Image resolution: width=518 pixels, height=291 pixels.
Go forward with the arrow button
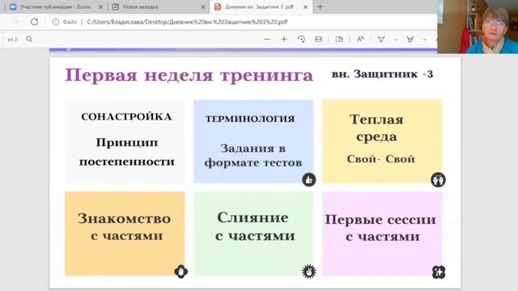[16, 22]
